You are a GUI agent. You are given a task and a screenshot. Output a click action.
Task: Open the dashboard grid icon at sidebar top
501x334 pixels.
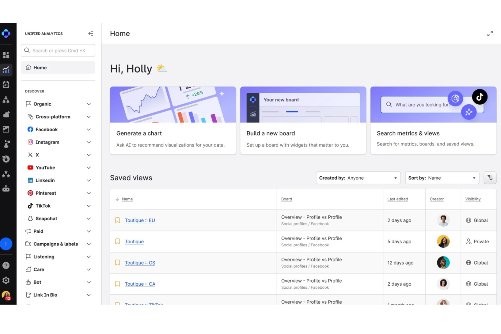[6, 55]
